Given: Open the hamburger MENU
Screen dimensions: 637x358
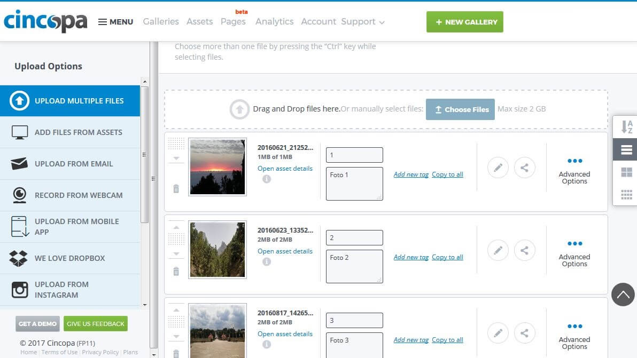Looking at the screenshot, I should 115,22.
